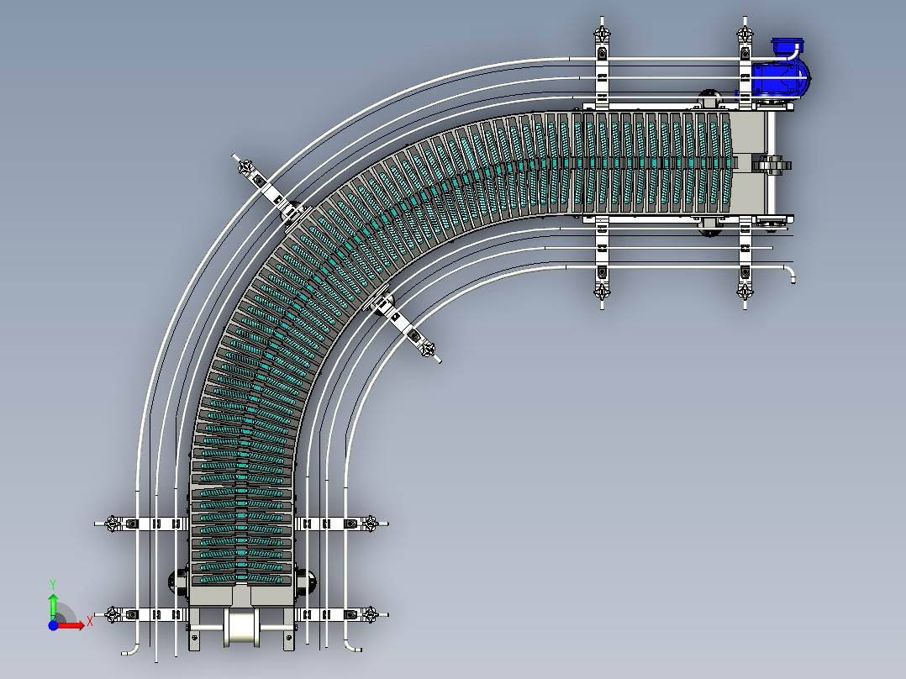Screen dimensions: 906x679
Task: Select the drive sprocket on the right-end shaft
Action: pyautogui.click(x=772, y=165)
